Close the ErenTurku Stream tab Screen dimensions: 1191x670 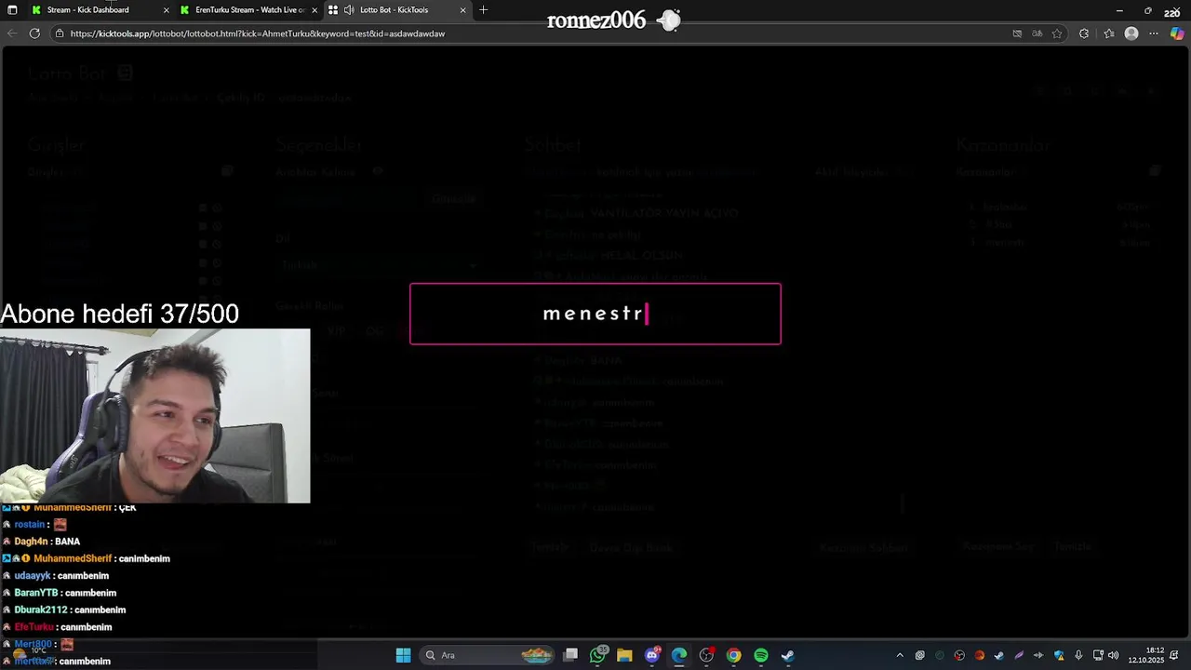314,10
